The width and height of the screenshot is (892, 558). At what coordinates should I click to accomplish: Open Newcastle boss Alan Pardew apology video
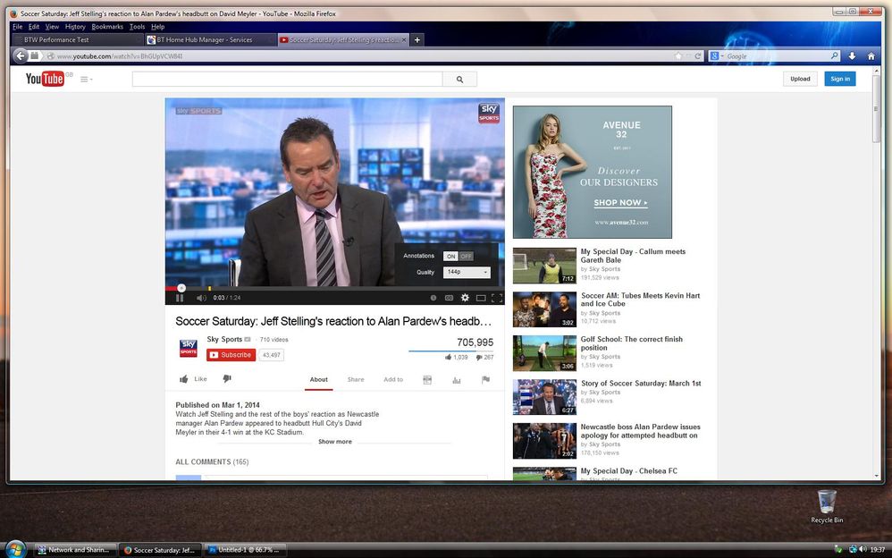(641, 431)
